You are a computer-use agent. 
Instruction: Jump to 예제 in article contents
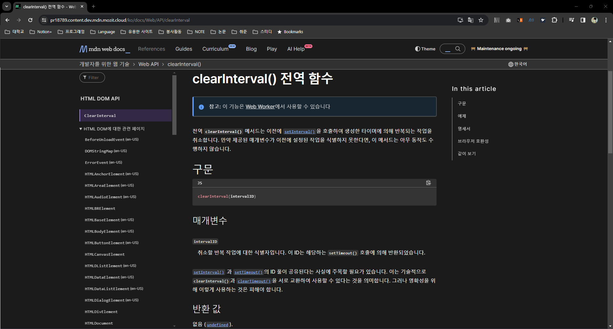462,116
